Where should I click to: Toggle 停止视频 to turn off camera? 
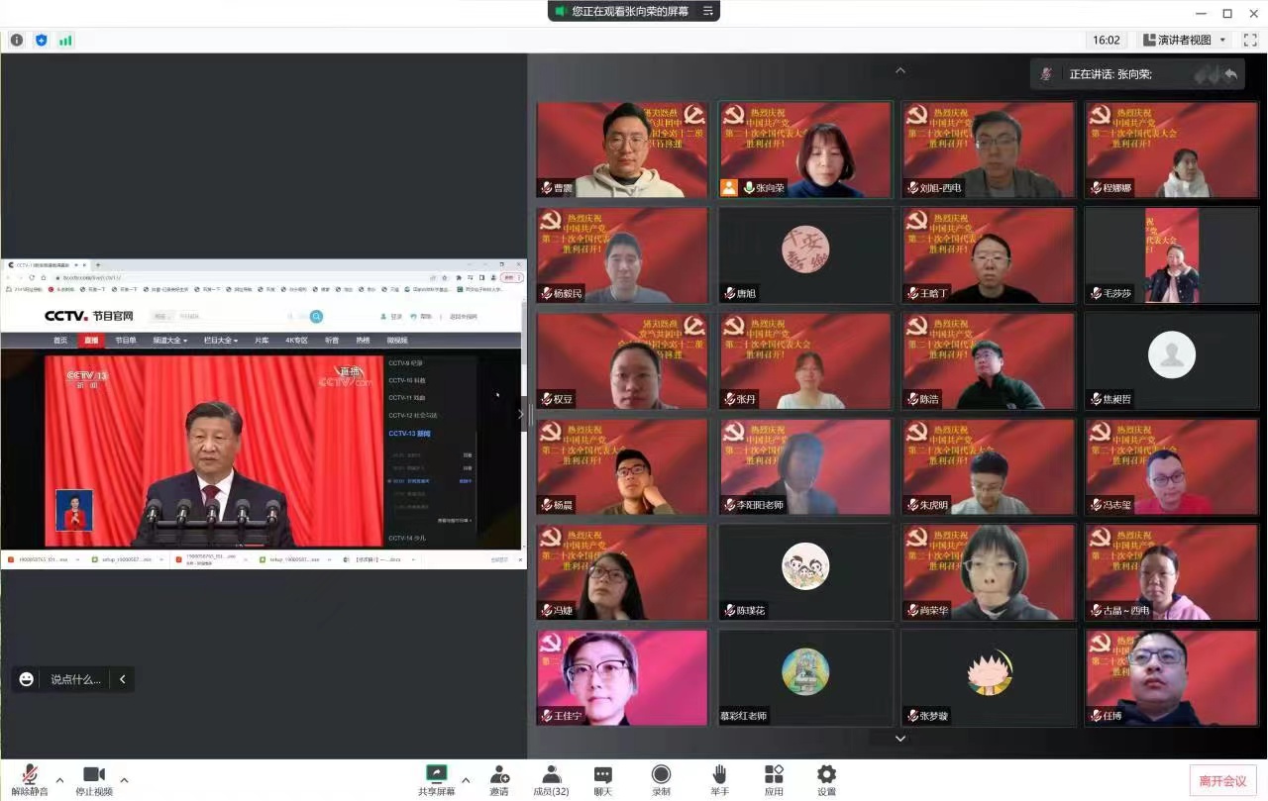coord(94,779)
